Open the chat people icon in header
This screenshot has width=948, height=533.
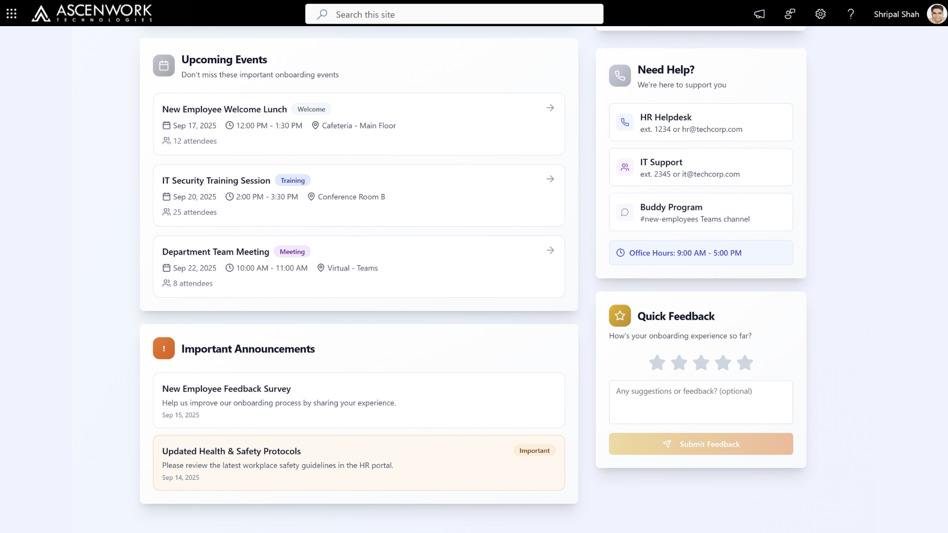[x=790, y=14]
